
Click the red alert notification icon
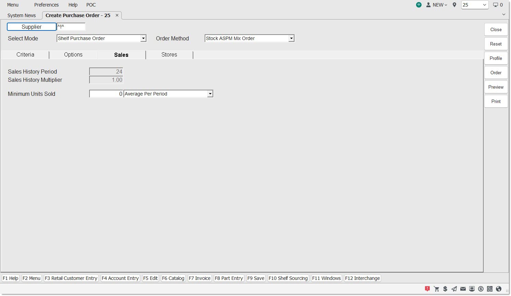[427, 289]
